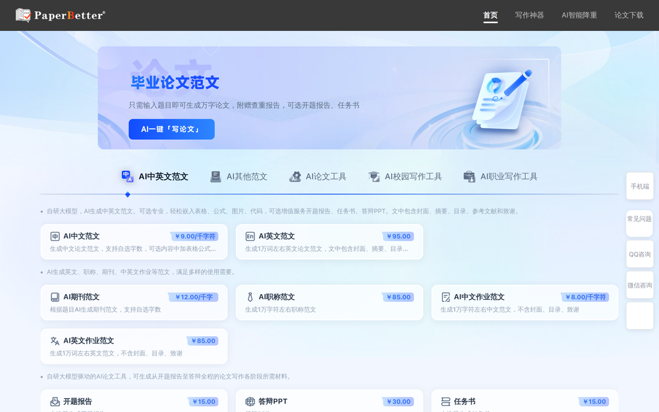Click the ￥95.00 price tag
The height and width of the screenshot is (412, 659).
click(398, 236)
